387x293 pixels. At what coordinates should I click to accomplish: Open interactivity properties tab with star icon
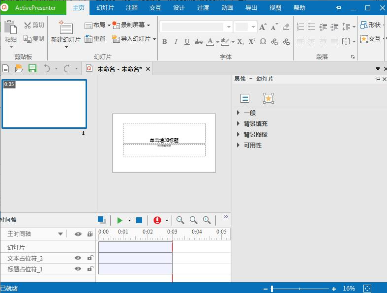268,98
